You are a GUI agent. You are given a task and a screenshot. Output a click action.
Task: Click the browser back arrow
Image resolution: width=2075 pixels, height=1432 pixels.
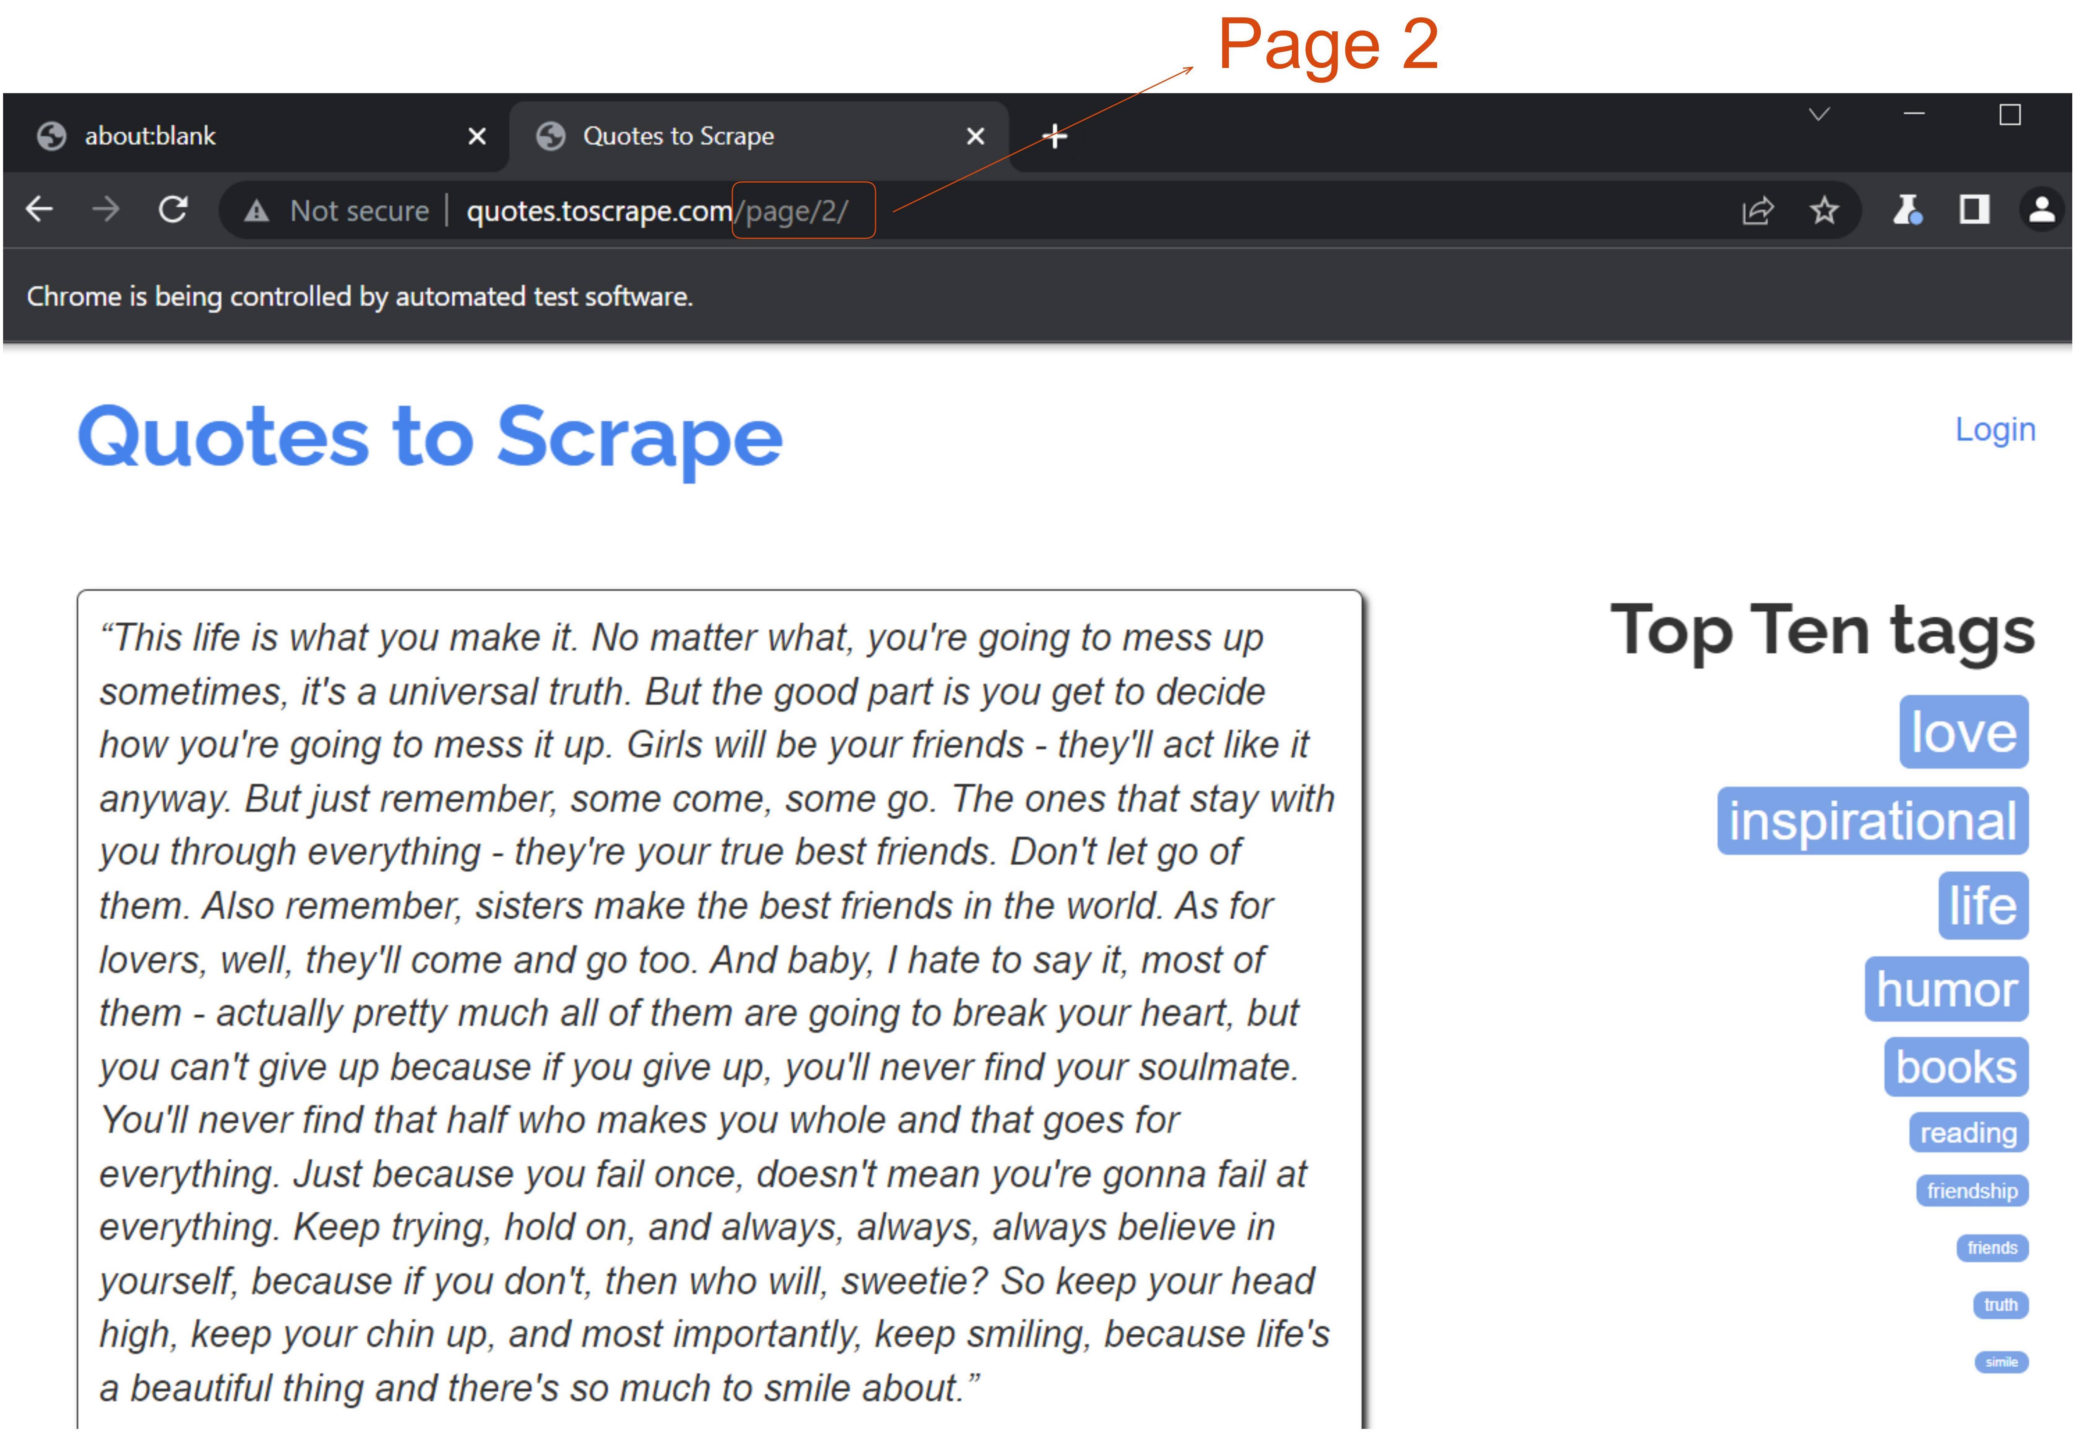(x=39, y=209)
